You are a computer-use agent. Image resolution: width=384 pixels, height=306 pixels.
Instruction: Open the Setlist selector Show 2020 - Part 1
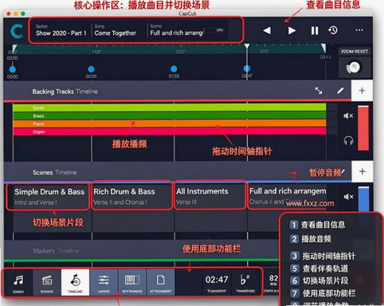point(61,30)
